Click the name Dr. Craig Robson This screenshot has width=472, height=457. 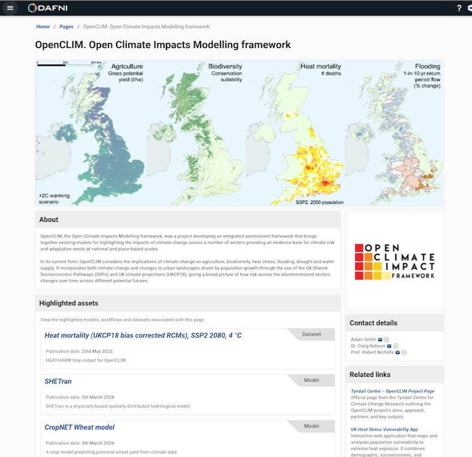pos(368,346)
